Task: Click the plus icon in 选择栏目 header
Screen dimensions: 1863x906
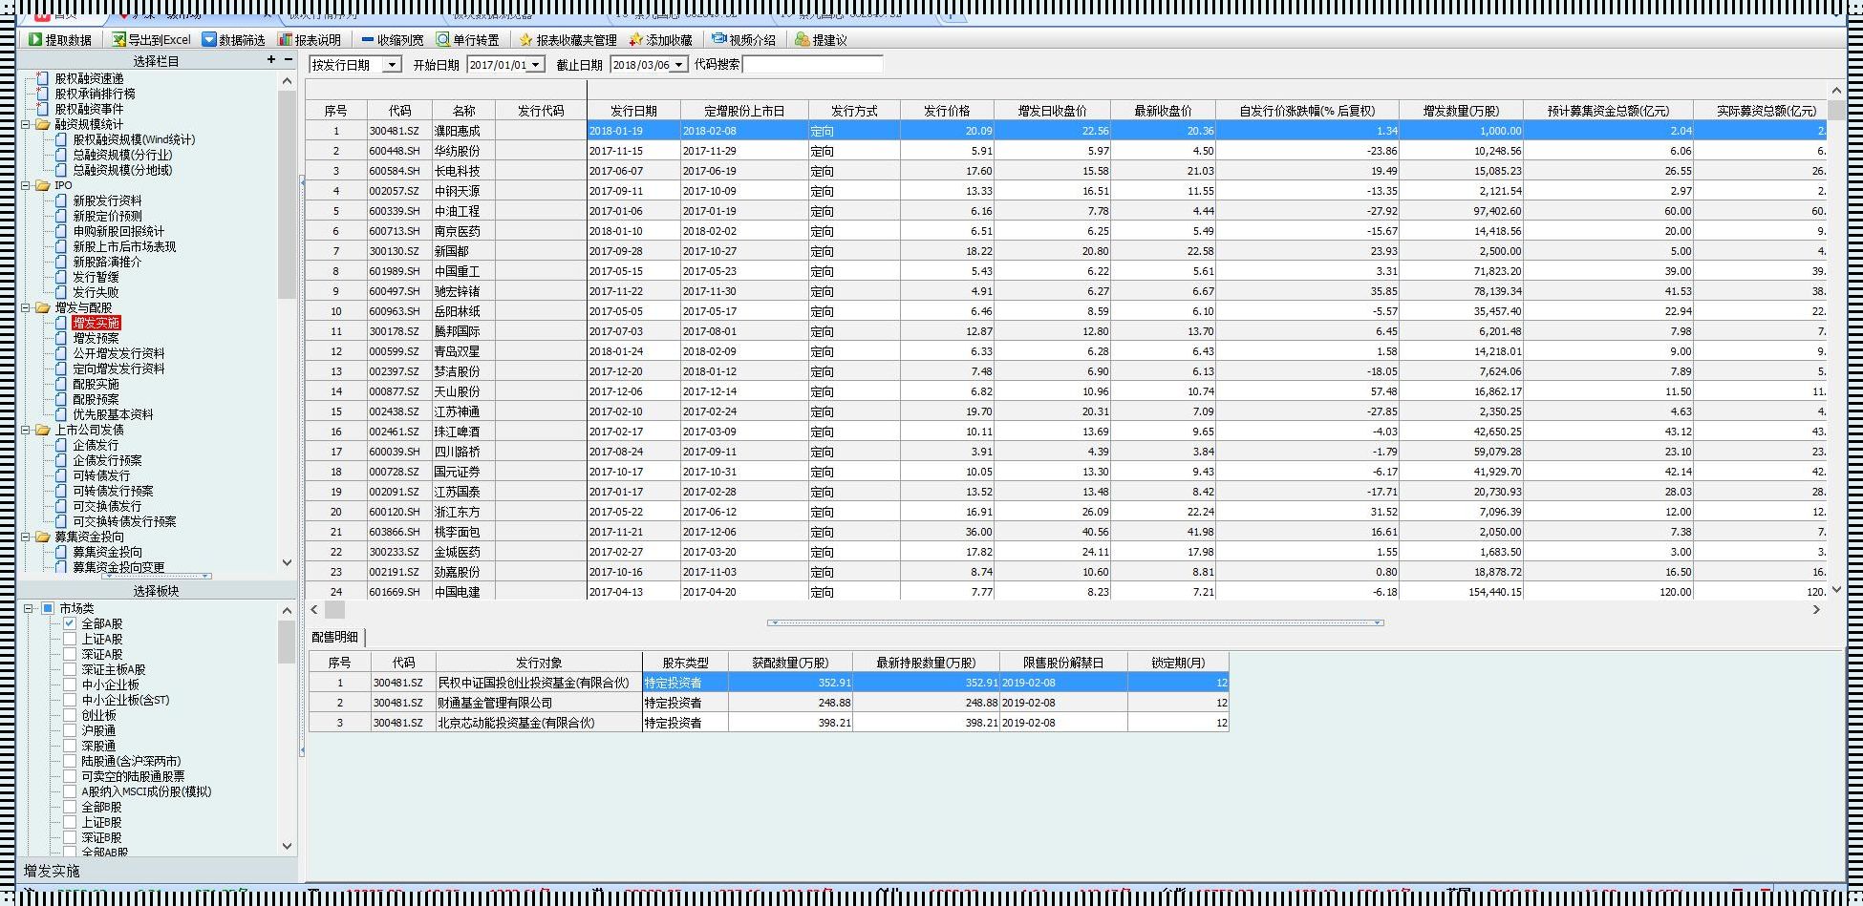Action: click(x=271, y=59)
